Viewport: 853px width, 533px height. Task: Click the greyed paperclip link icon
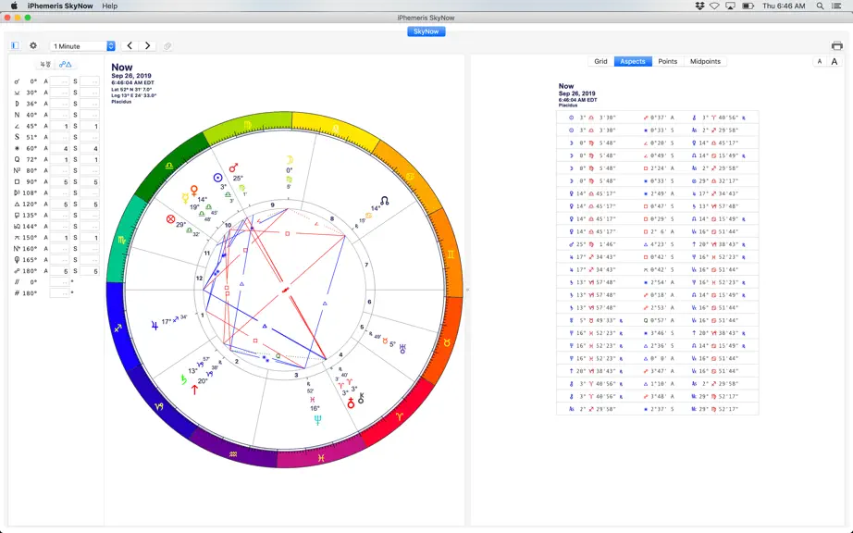coord(167,46)
